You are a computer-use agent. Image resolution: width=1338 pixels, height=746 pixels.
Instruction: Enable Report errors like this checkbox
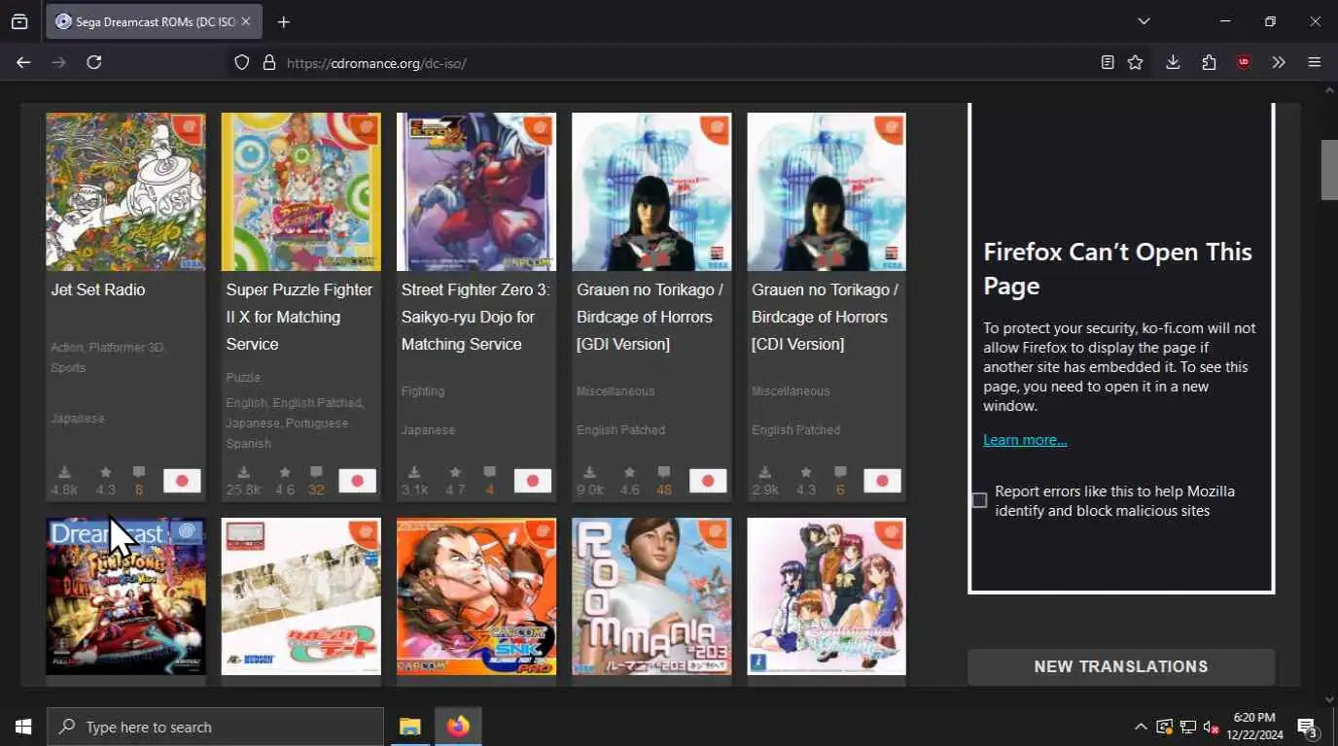pyautogui.click(x=979, y=500)
